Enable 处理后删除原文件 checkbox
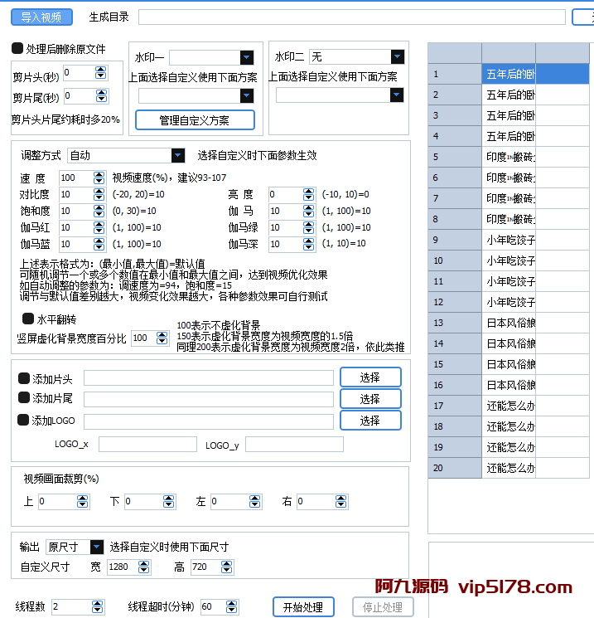 point(17,48)
